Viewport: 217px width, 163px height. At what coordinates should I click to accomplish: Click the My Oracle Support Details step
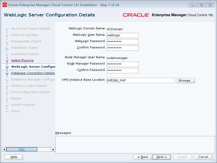pyautogui.click(x=31, y=29)
